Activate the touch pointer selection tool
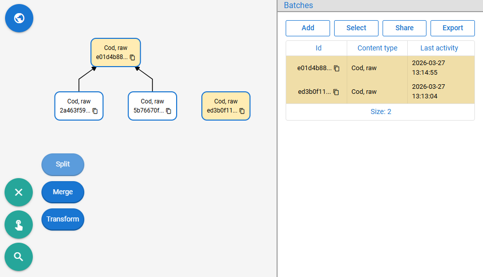Image resolution: width=483 pixels, height=277 pixels. [x=19, y=225]
